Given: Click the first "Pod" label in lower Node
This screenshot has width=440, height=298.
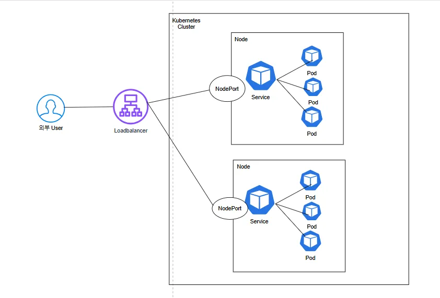Looking at the screenshot, I should click(x=310, y=197).
